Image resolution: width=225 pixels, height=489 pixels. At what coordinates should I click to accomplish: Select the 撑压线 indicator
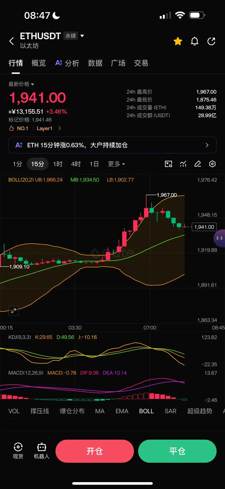pyautogui.click(x=40, y=411)
